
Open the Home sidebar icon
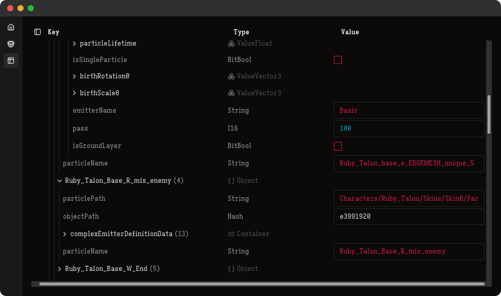11,27
